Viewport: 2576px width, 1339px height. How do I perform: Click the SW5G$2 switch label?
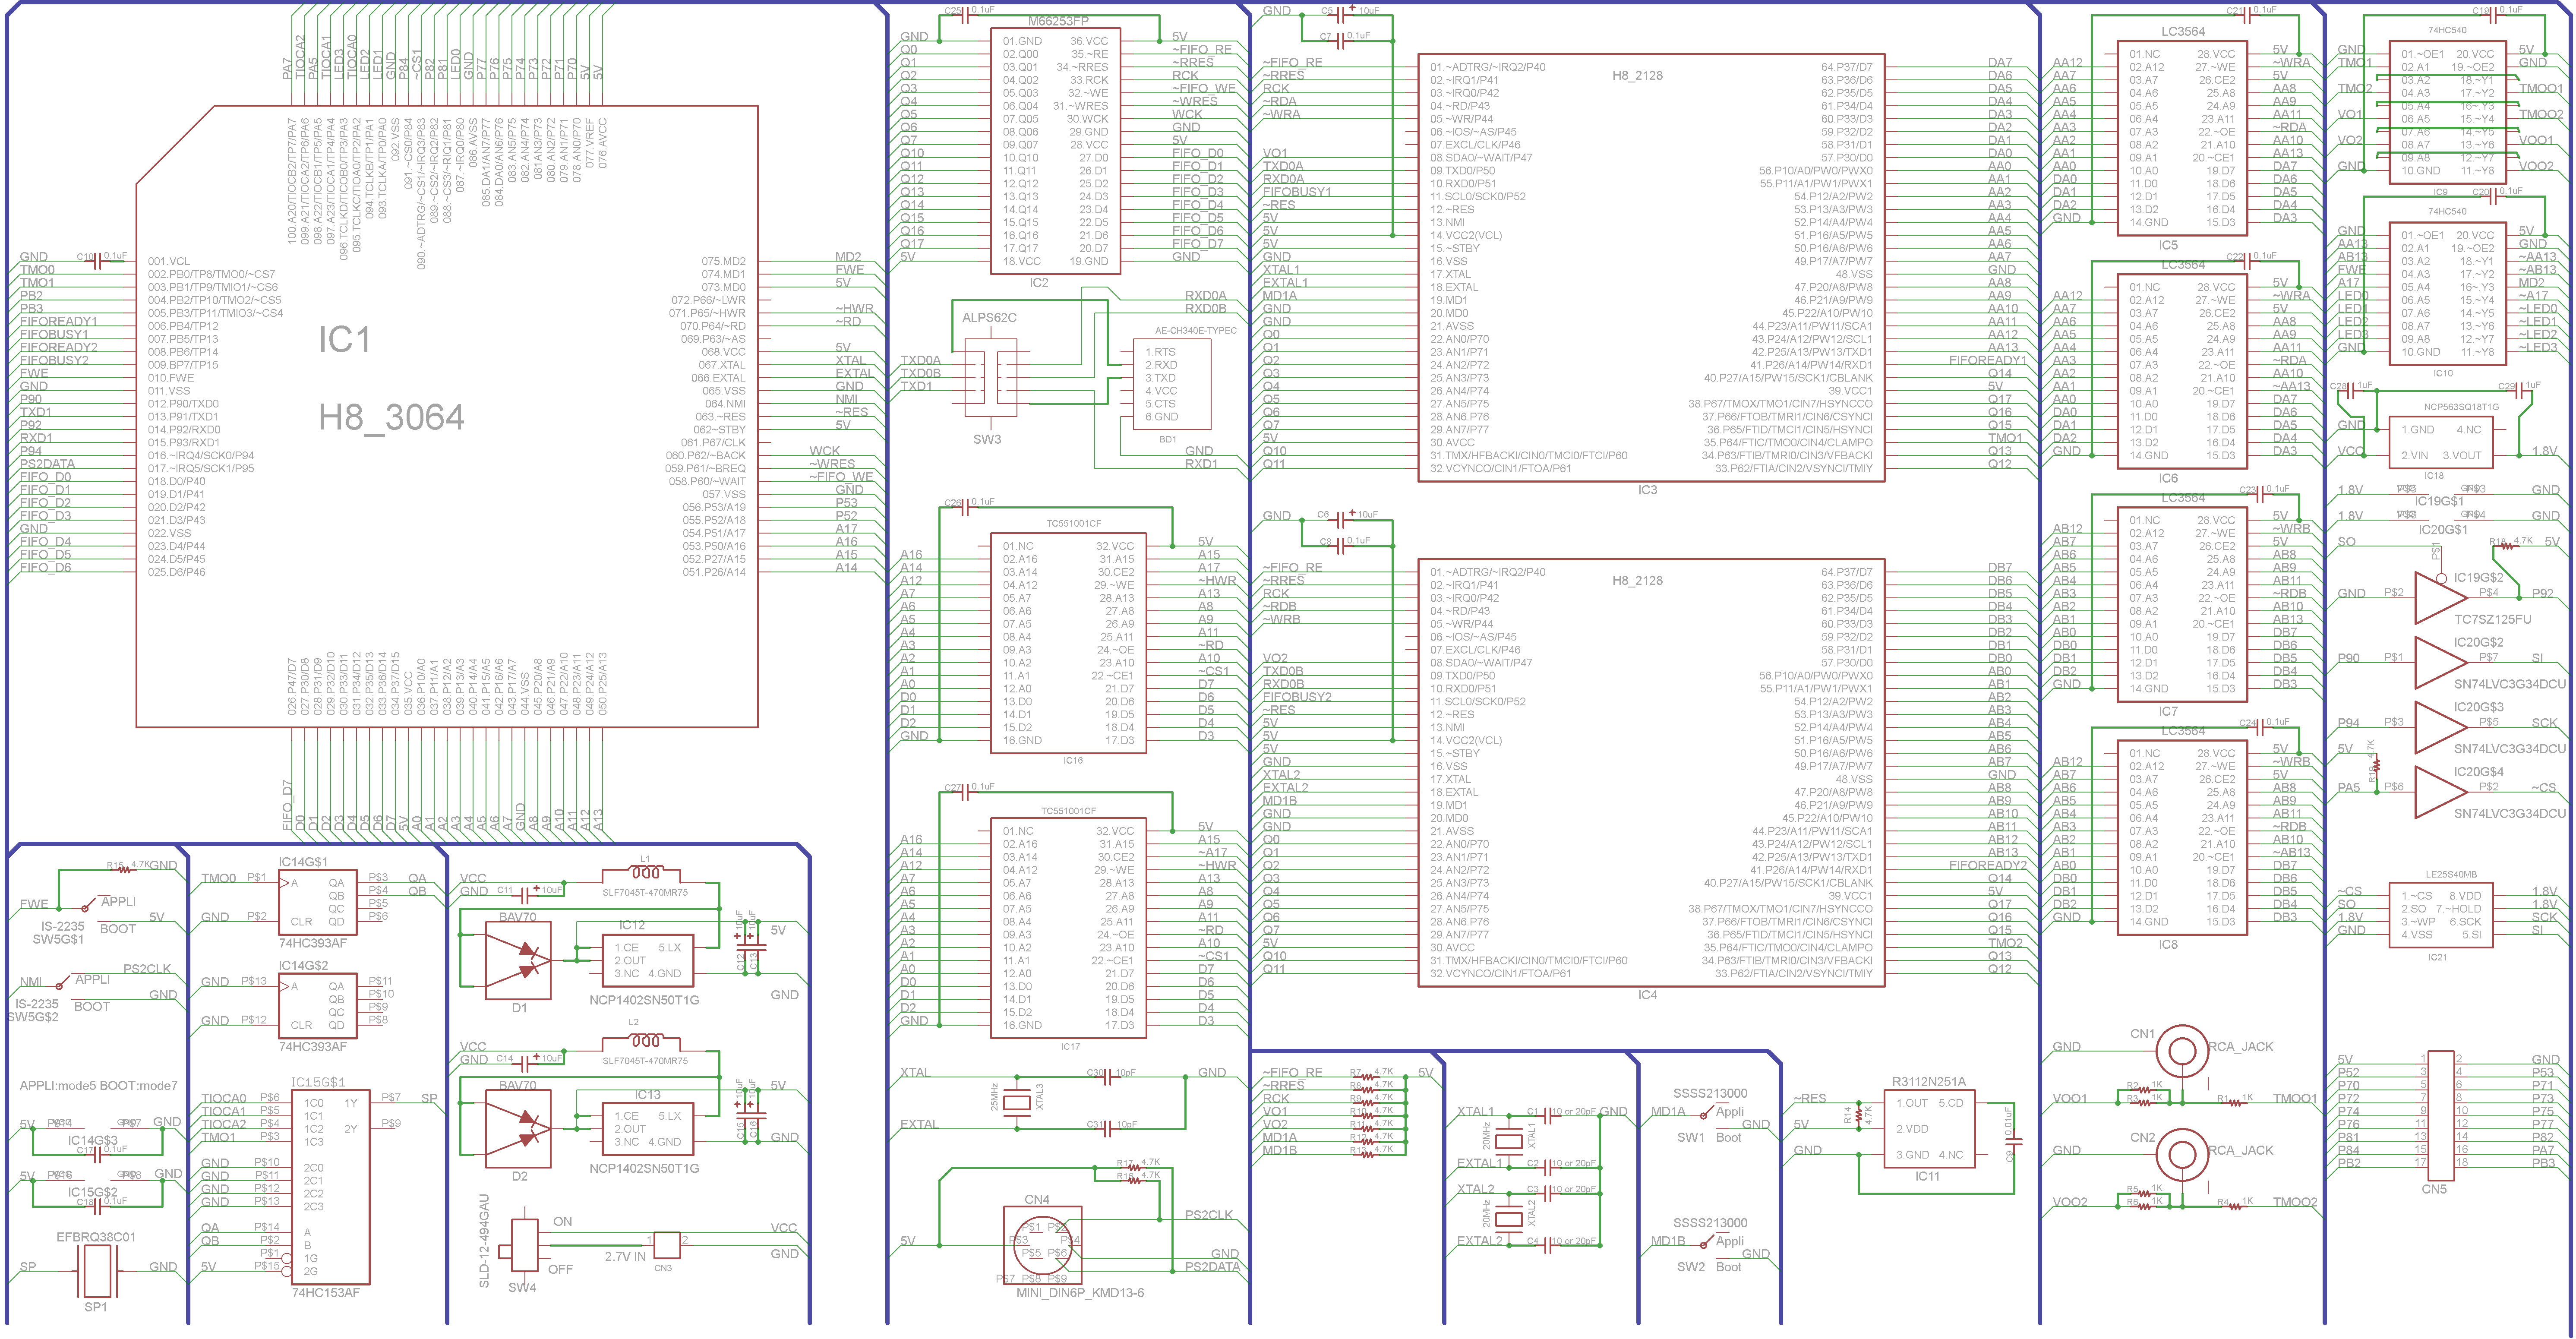[x=33, y=1017]
